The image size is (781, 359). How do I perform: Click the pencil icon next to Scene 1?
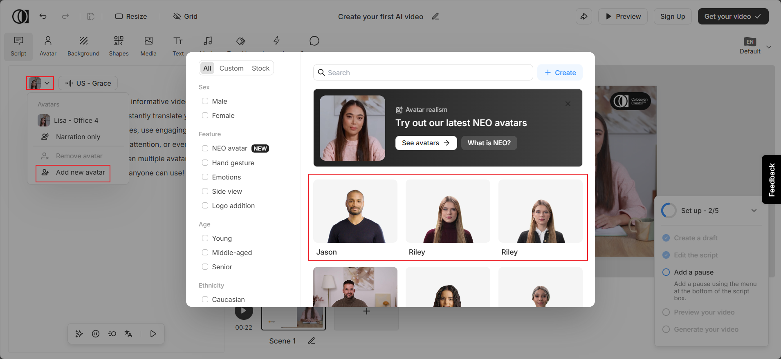(x=312, y=341)
